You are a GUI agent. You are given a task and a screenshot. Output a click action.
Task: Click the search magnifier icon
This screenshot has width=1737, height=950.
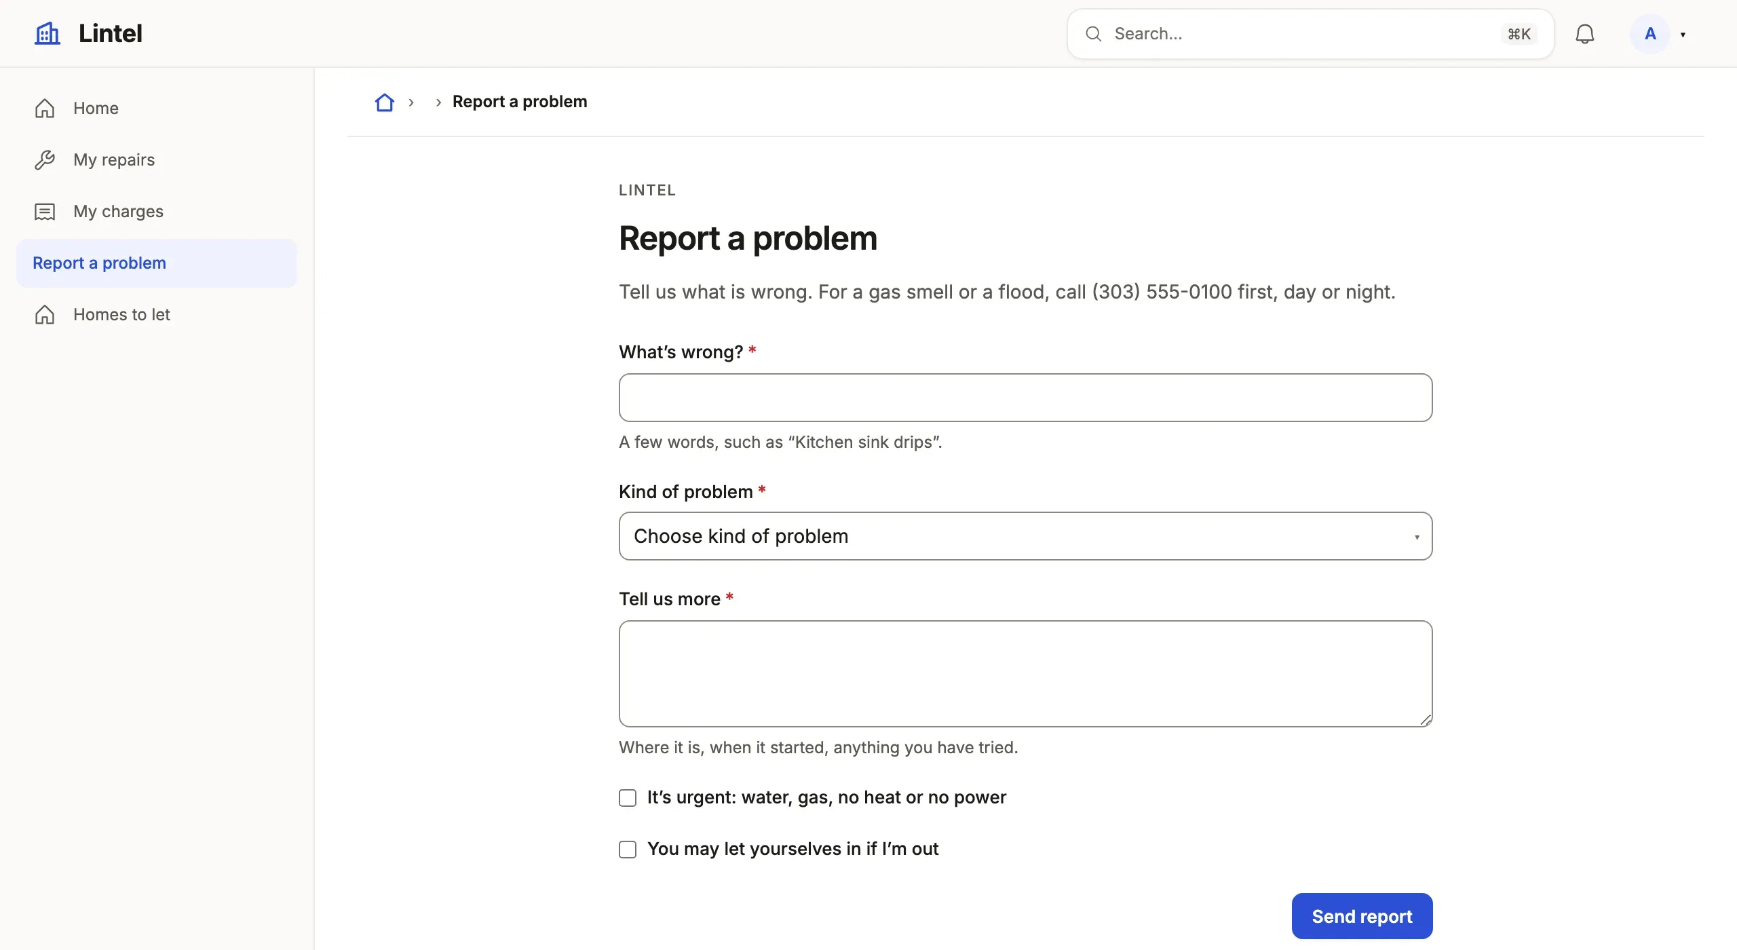click(x=1093, y=34)
